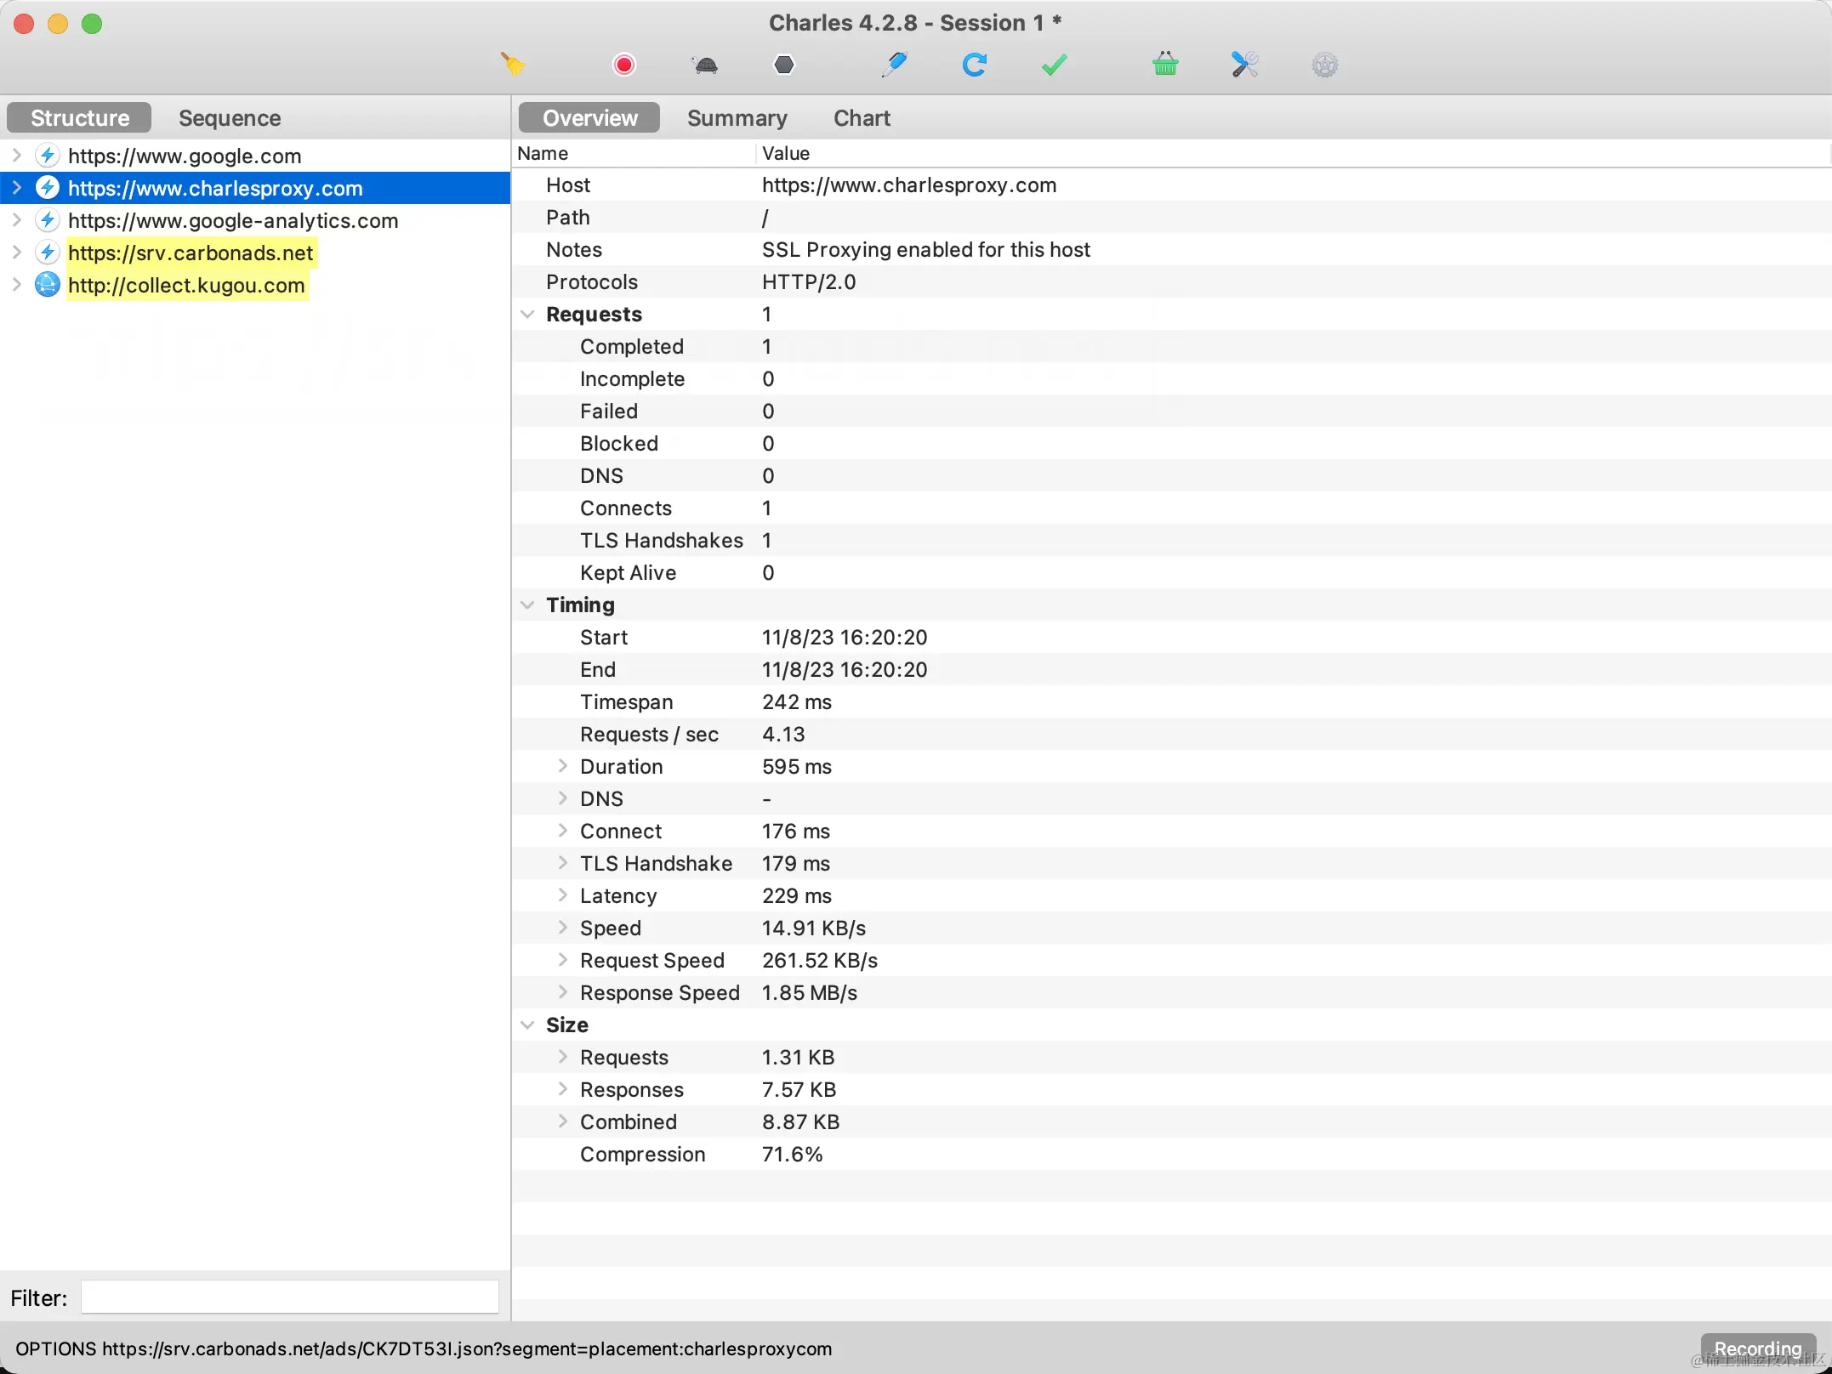The height and width of the screenshot is (1374, 1832).
Task: Select the Protocols value HTTP/2.0
Action: [809, 282]
